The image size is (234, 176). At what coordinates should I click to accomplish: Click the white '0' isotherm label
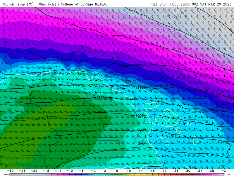click(x=50, y=72)
